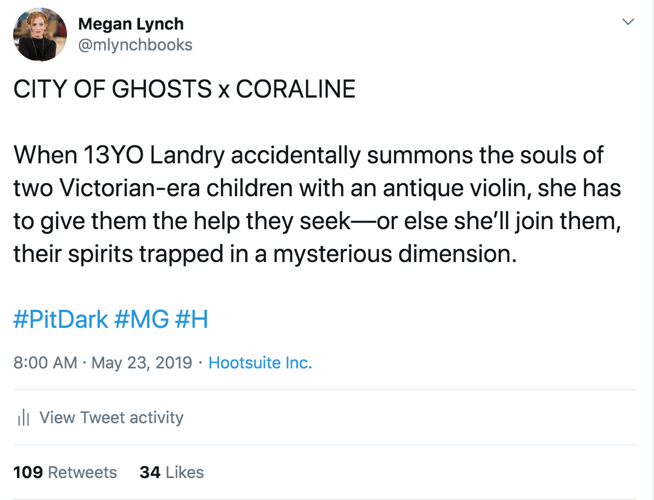The image size is (654, 500).
Task: Open the #H hashtag
Action: point(191,320)
